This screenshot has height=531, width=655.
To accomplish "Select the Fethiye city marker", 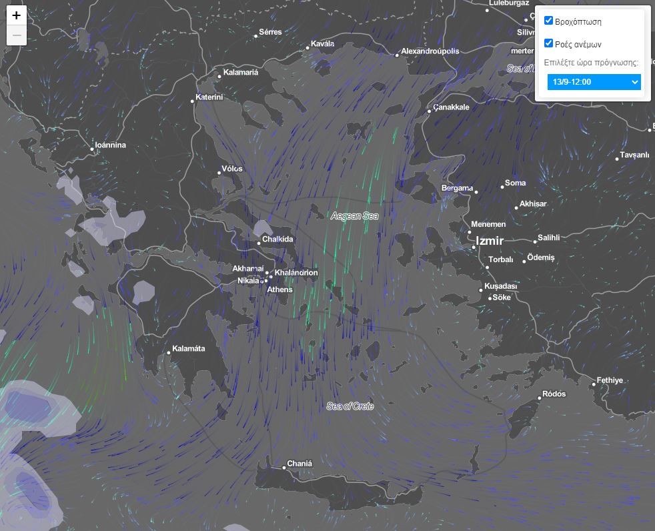I will click(593, 385).
